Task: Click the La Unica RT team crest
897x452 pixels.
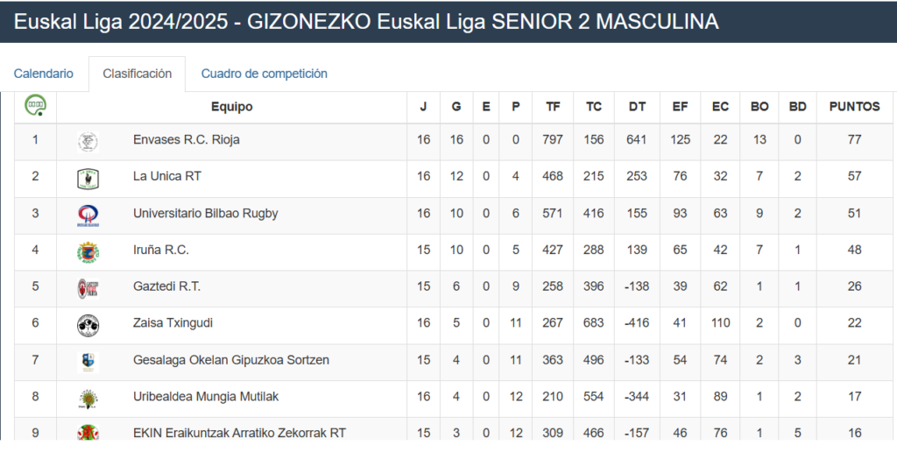Action: (x=88, y=179)
